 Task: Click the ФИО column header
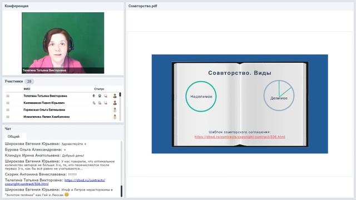[27, 89]
